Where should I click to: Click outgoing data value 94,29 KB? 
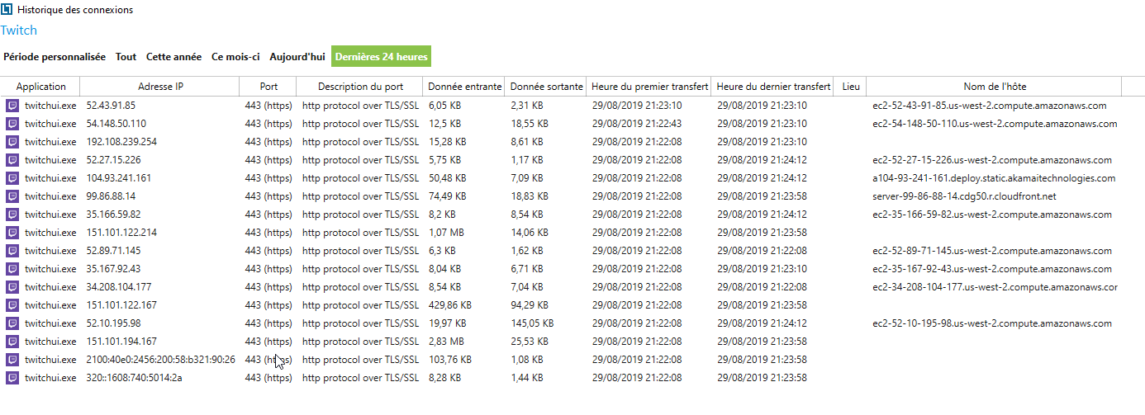[x=530, y=305]
